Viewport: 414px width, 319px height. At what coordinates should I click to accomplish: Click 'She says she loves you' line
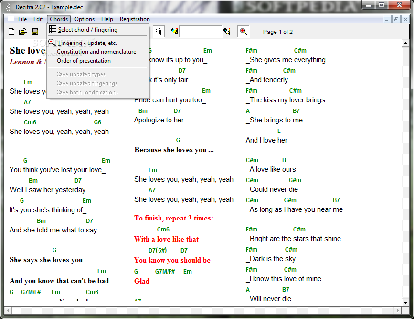coord(46,260)
